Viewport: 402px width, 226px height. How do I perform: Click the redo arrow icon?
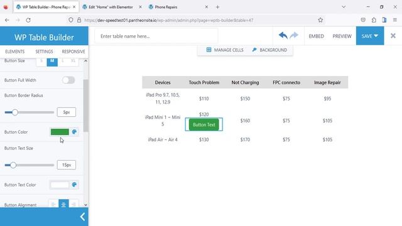click(x=294, y=35)
